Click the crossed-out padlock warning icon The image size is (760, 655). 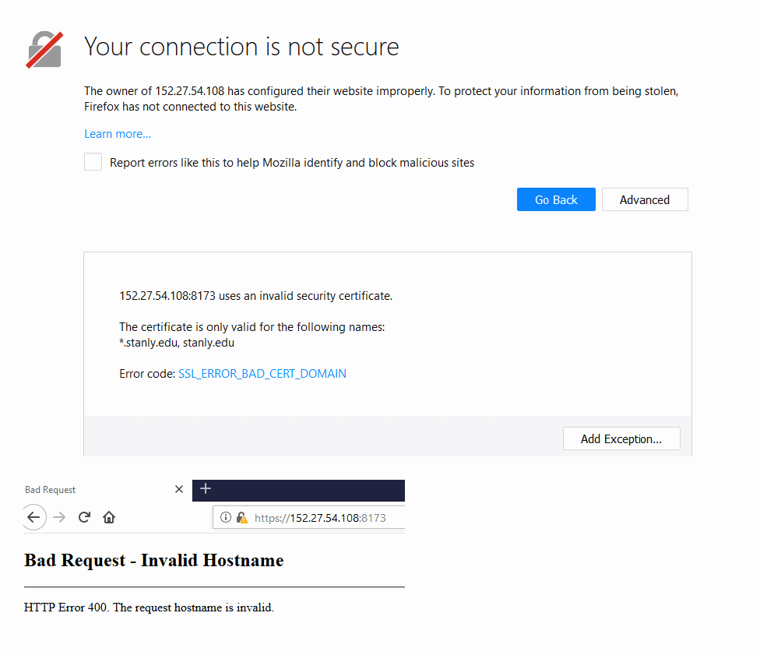click(44, 49)
